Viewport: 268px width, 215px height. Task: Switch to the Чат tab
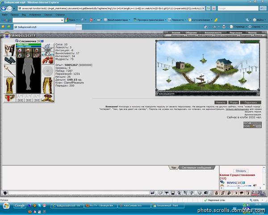174,168
